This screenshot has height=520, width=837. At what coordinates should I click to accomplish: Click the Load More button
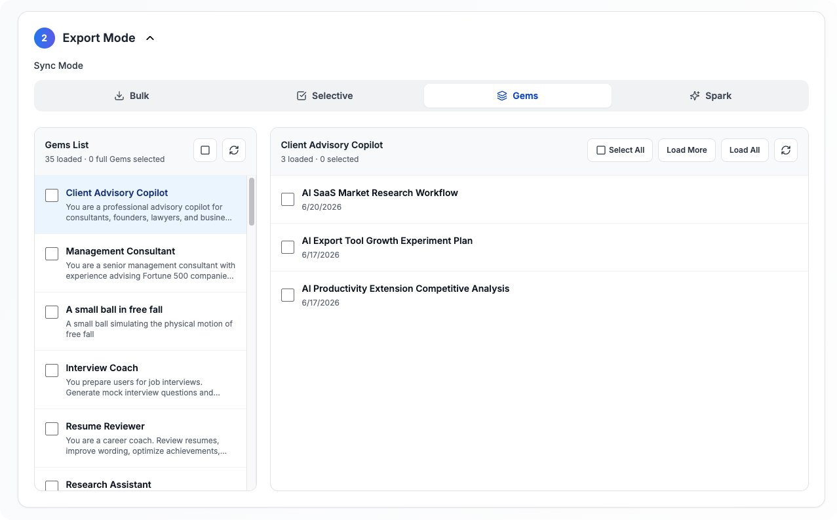[x=687, y=150]
